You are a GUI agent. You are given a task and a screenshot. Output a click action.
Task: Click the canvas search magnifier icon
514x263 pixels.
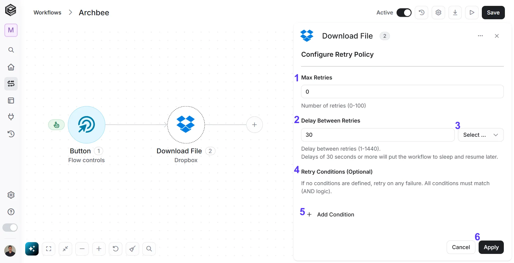[x=149, y=249]
